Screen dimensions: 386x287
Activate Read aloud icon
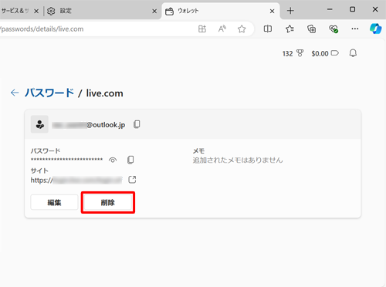[x=222, y=29]
